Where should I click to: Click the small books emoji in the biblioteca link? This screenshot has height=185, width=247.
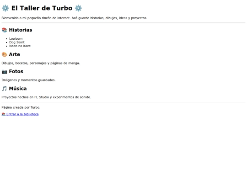[4, 114]
